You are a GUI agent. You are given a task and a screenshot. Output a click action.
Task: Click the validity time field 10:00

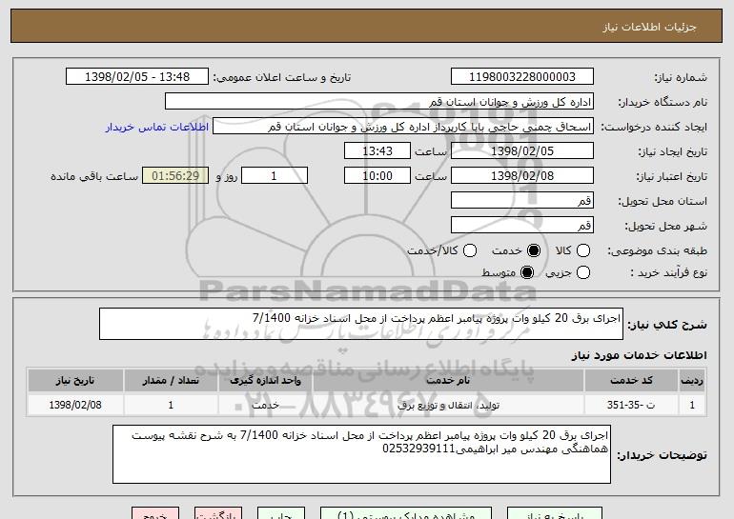(377, 176)
